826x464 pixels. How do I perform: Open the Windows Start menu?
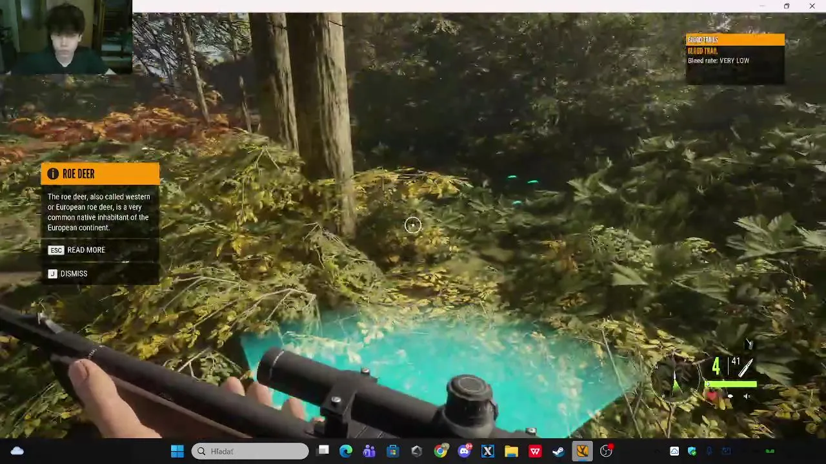[x=177, y=451]
